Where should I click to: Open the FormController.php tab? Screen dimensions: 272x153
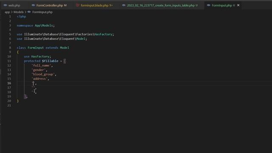(x=50, y=6)
